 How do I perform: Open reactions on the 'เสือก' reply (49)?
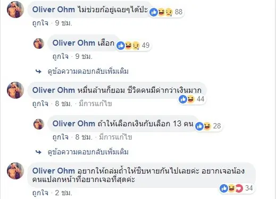tap(133, 46)
